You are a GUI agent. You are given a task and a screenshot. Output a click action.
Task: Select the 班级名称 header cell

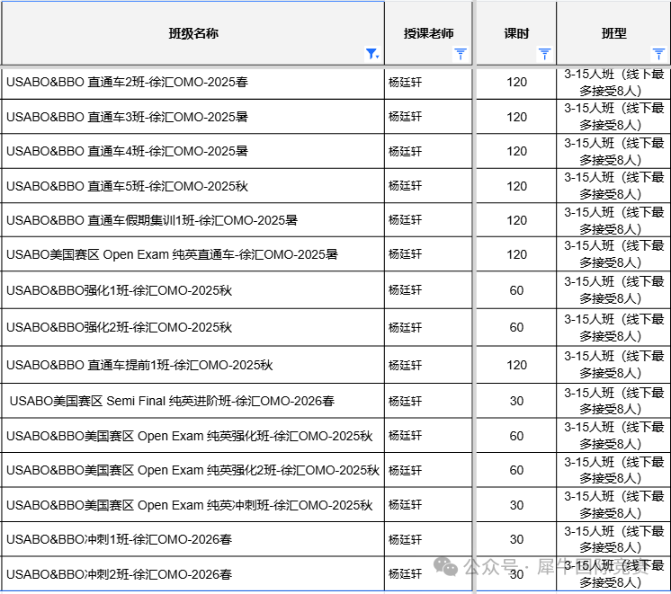click(x=193, y=33)
